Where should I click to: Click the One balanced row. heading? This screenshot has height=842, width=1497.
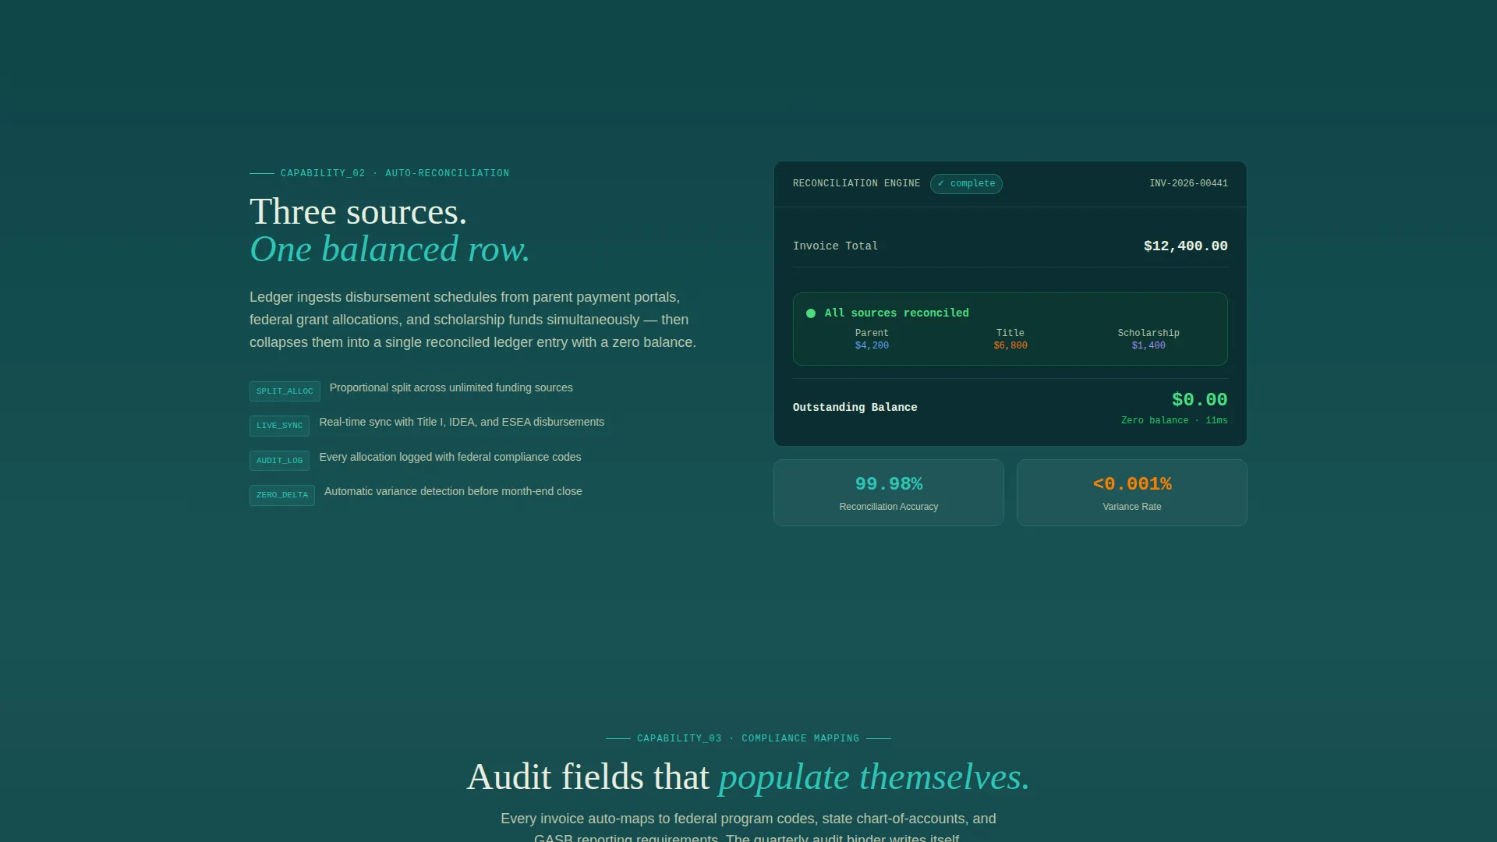point(390,249)
